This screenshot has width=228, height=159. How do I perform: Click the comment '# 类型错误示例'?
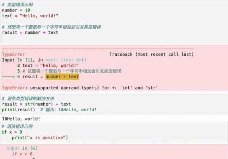pos(17,5)
